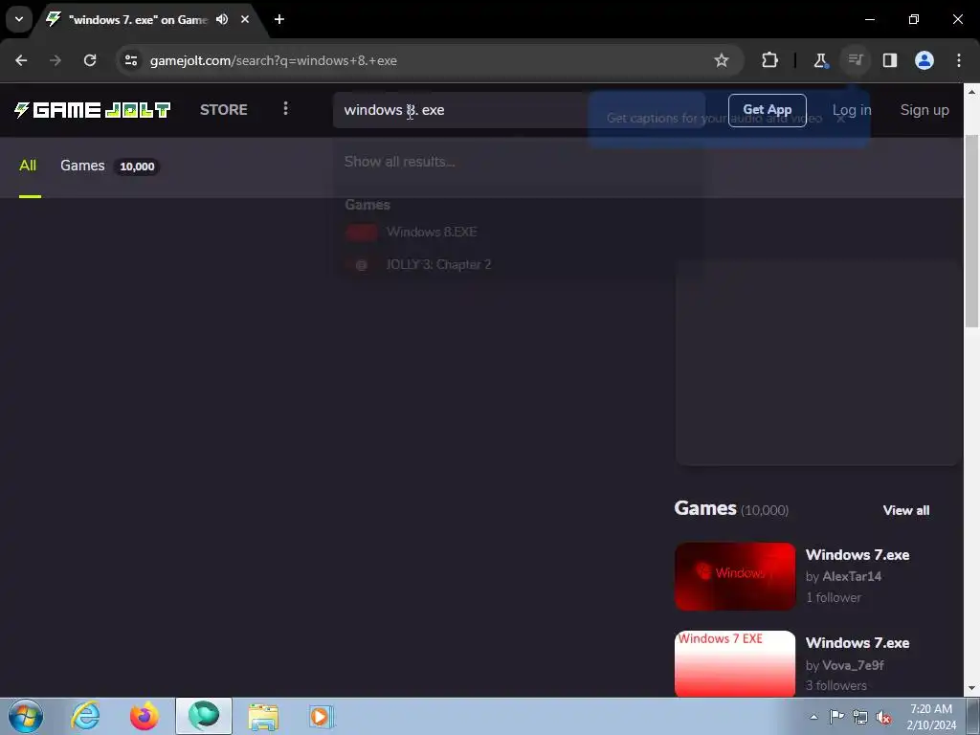Click Windows 7.exe title above 1 follower

click(x=857, y=555)
